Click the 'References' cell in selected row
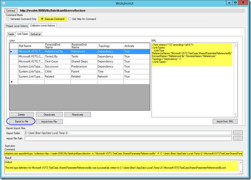Image resolution: width=251 pixels, height=180 pixels. pyautogui.click(x=84, y=52)
